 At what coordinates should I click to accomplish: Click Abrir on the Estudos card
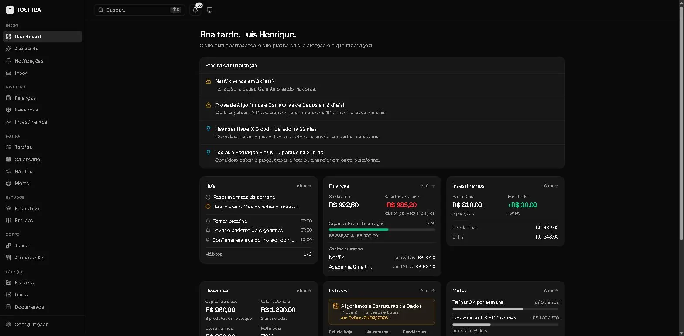point(428,291)
